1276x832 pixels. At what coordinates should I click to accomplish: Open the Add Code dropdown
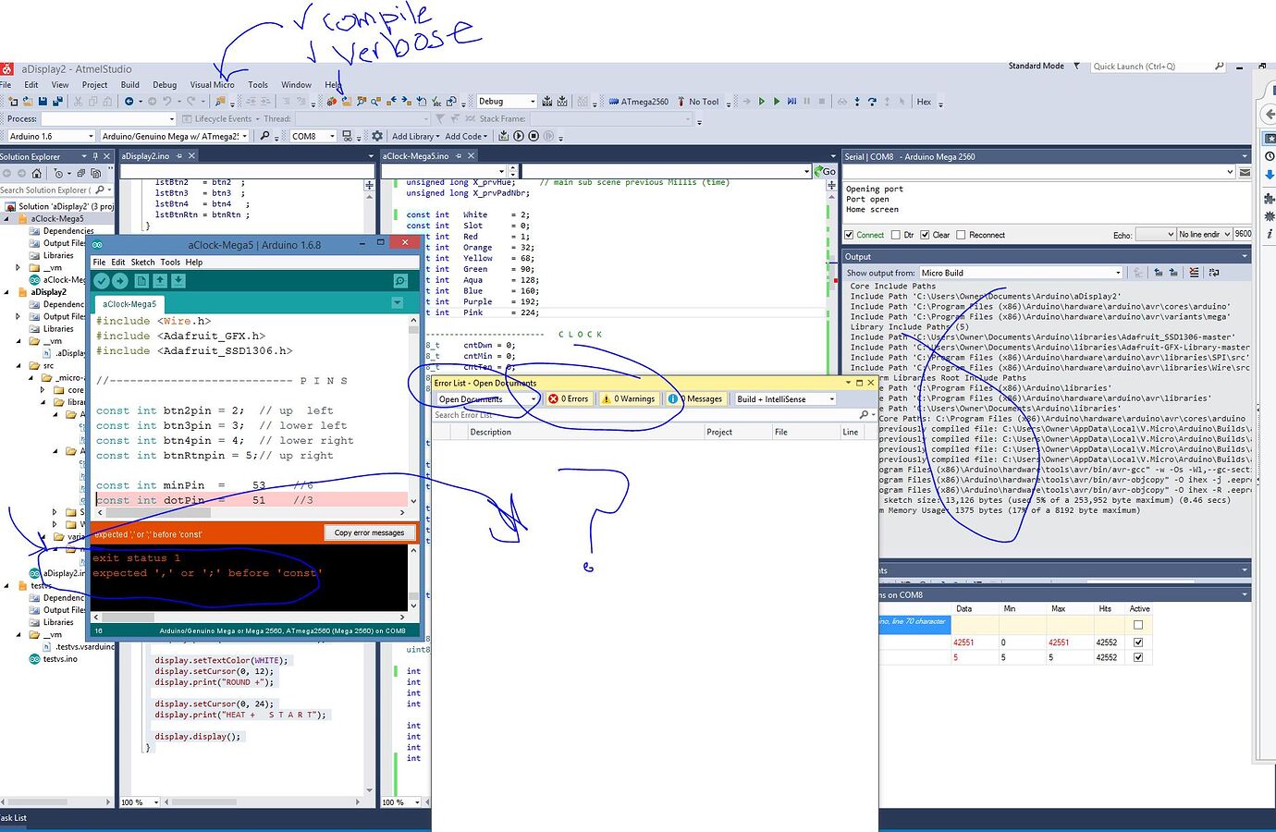(466, 136)
